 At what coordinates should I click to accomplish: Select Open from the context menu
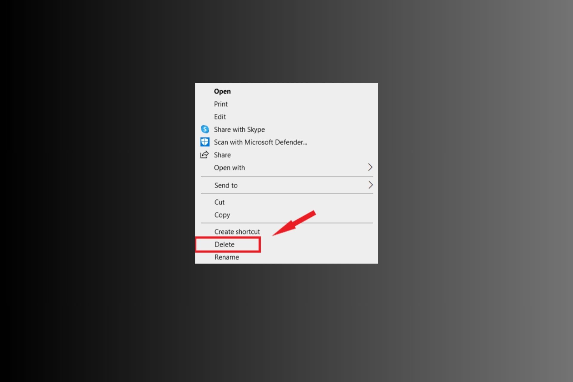[x=222, y=91]
